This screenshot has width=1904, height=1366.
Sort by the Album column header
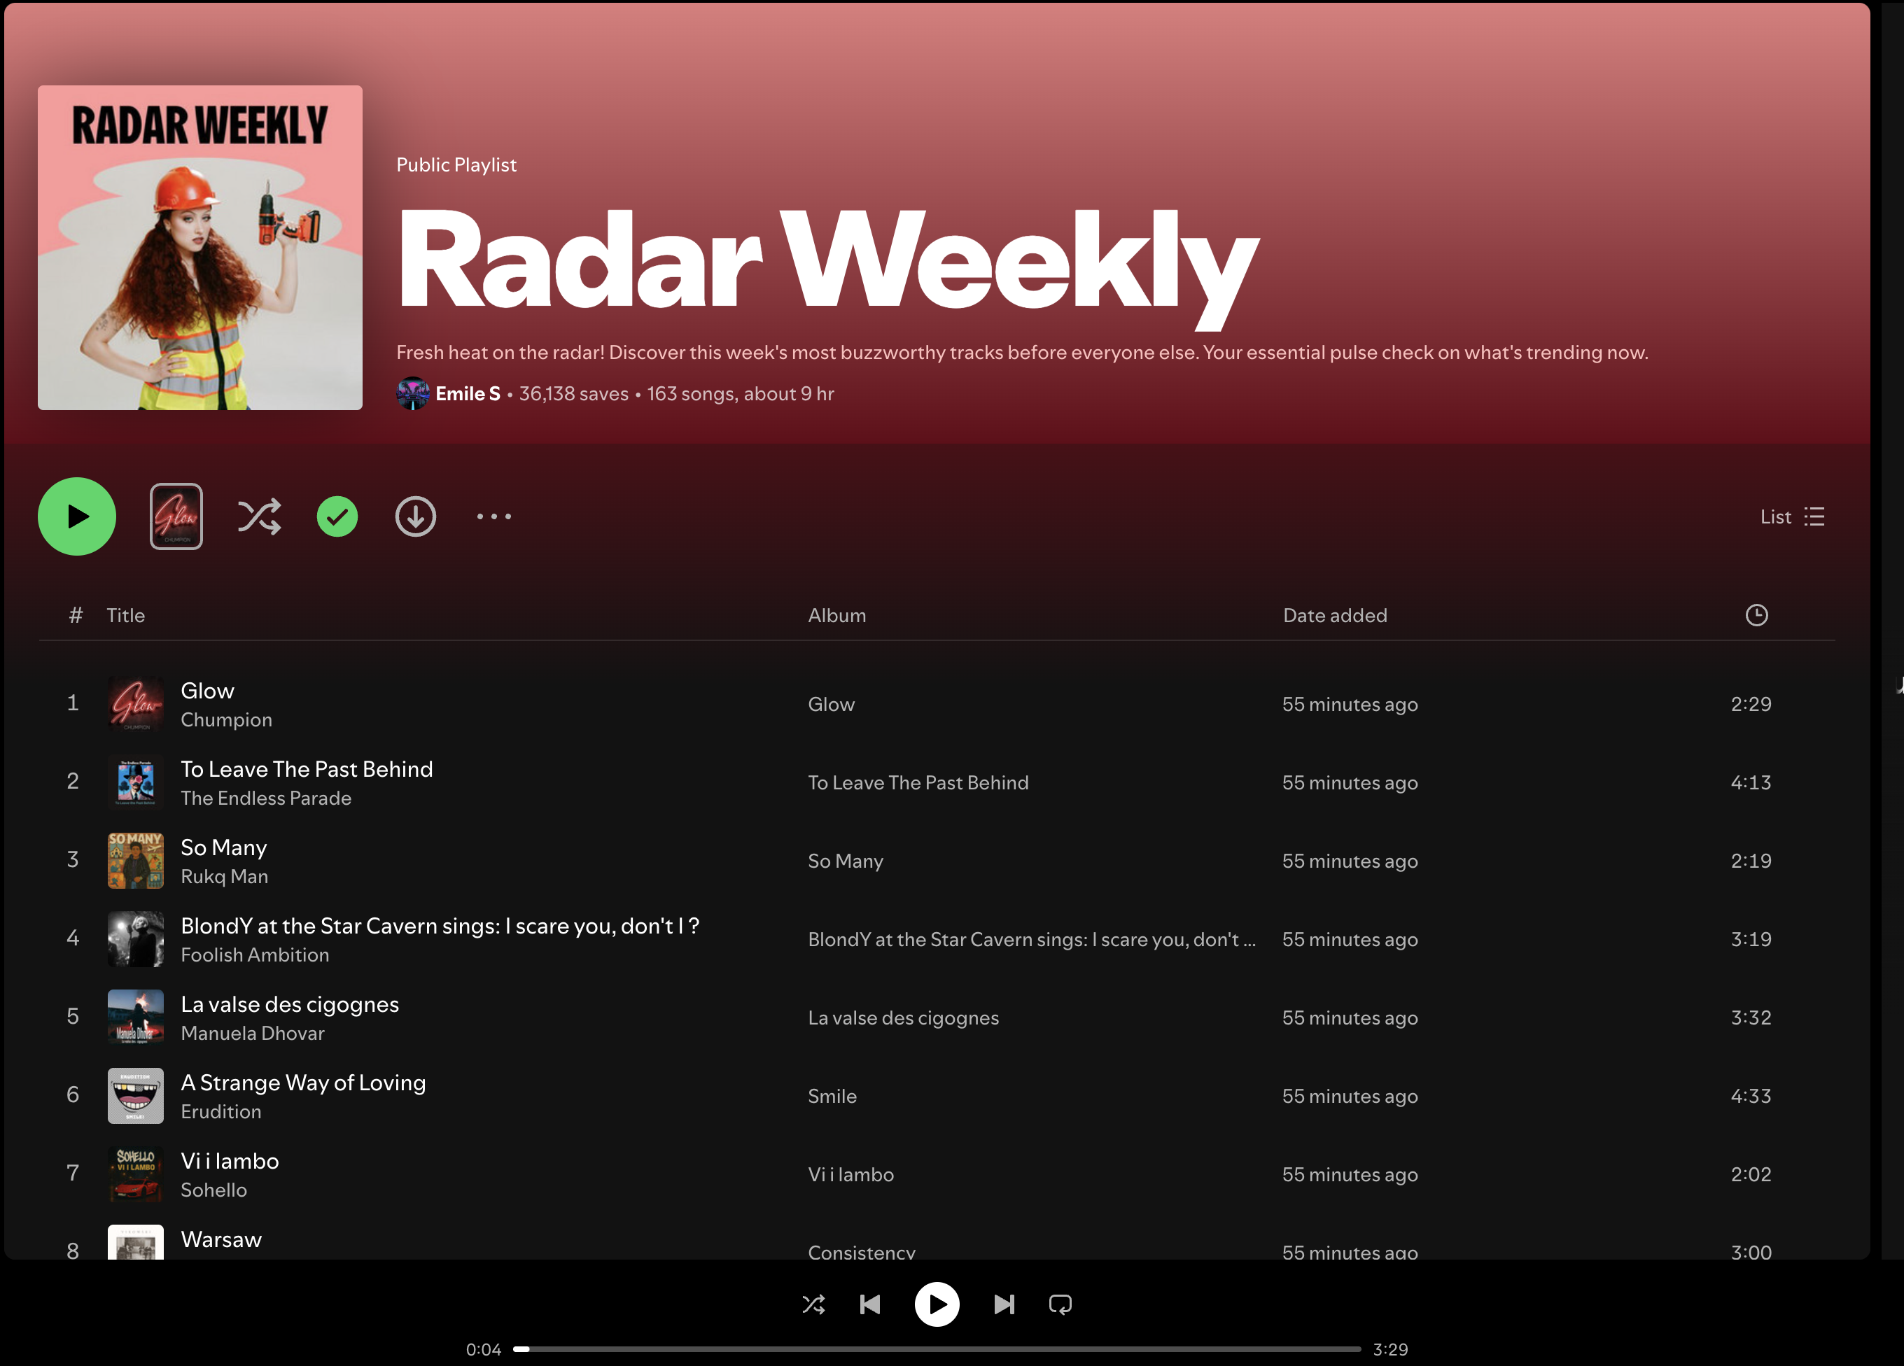coord(836,615)
